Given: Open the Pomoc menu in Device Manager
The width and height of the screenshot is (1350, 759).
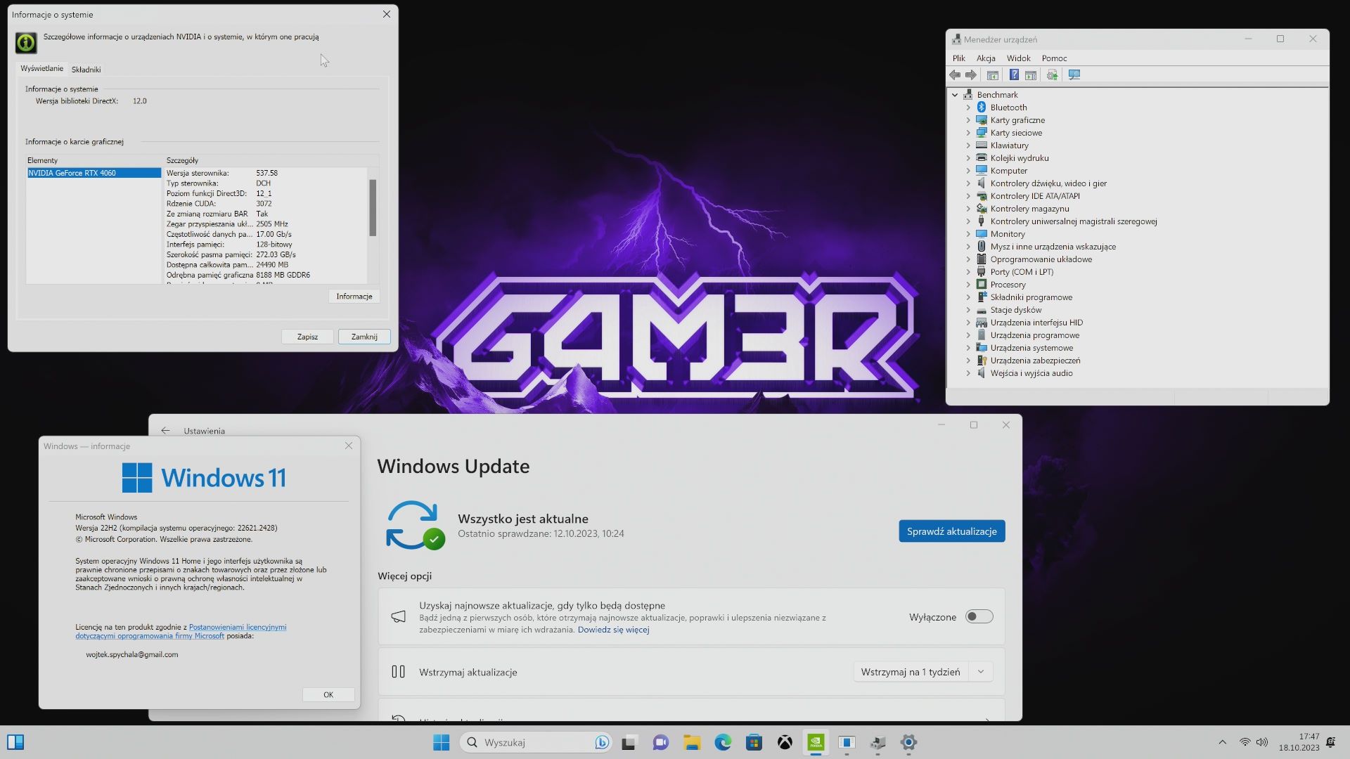Looking at the screenshot, I should click(x=1054, y=58).
